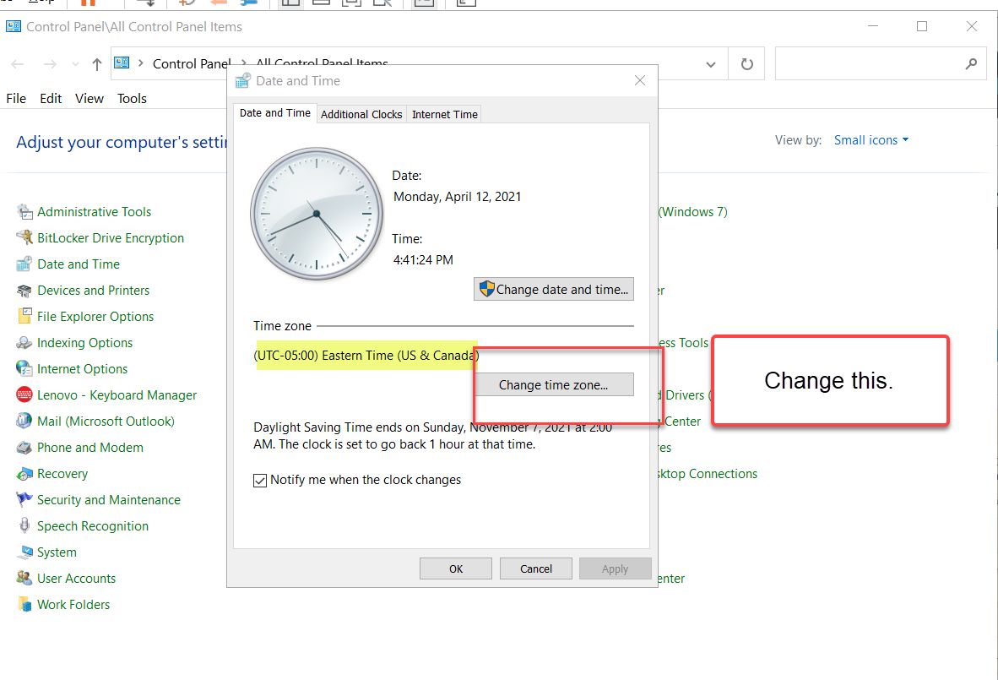Click the Control Panel search field
This screenshot has width=998, height=680.
(881, 63)
